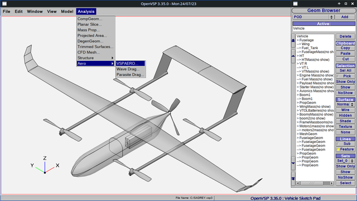Click Show Only under Selection

coord(345,82)
